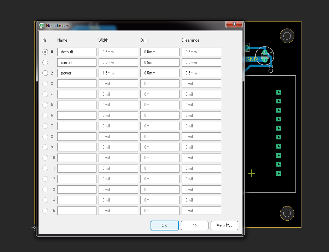
Task: Click the Drill column header
Action: tap(144, 40)
